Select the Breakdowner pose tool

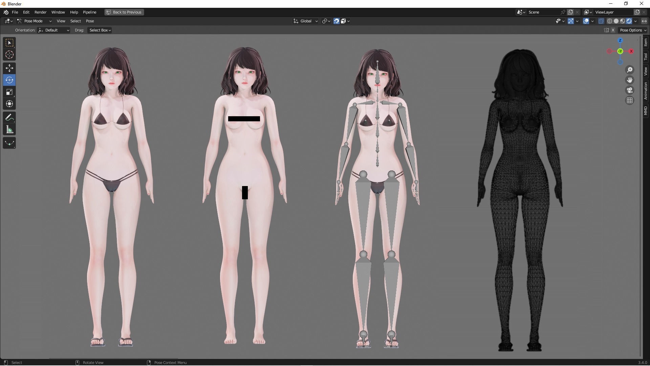coord(9,143)
